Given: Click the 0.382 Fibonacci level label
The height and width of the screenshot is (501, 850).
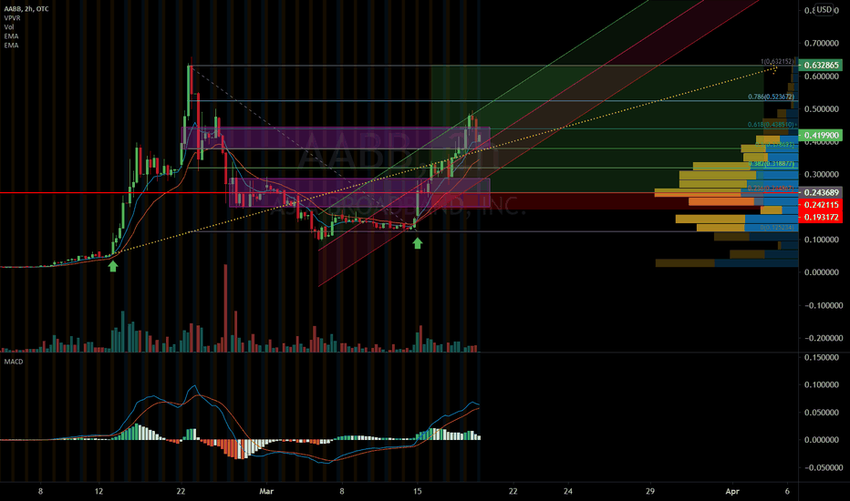Looking at the screenshot, I should click(771, 164).
